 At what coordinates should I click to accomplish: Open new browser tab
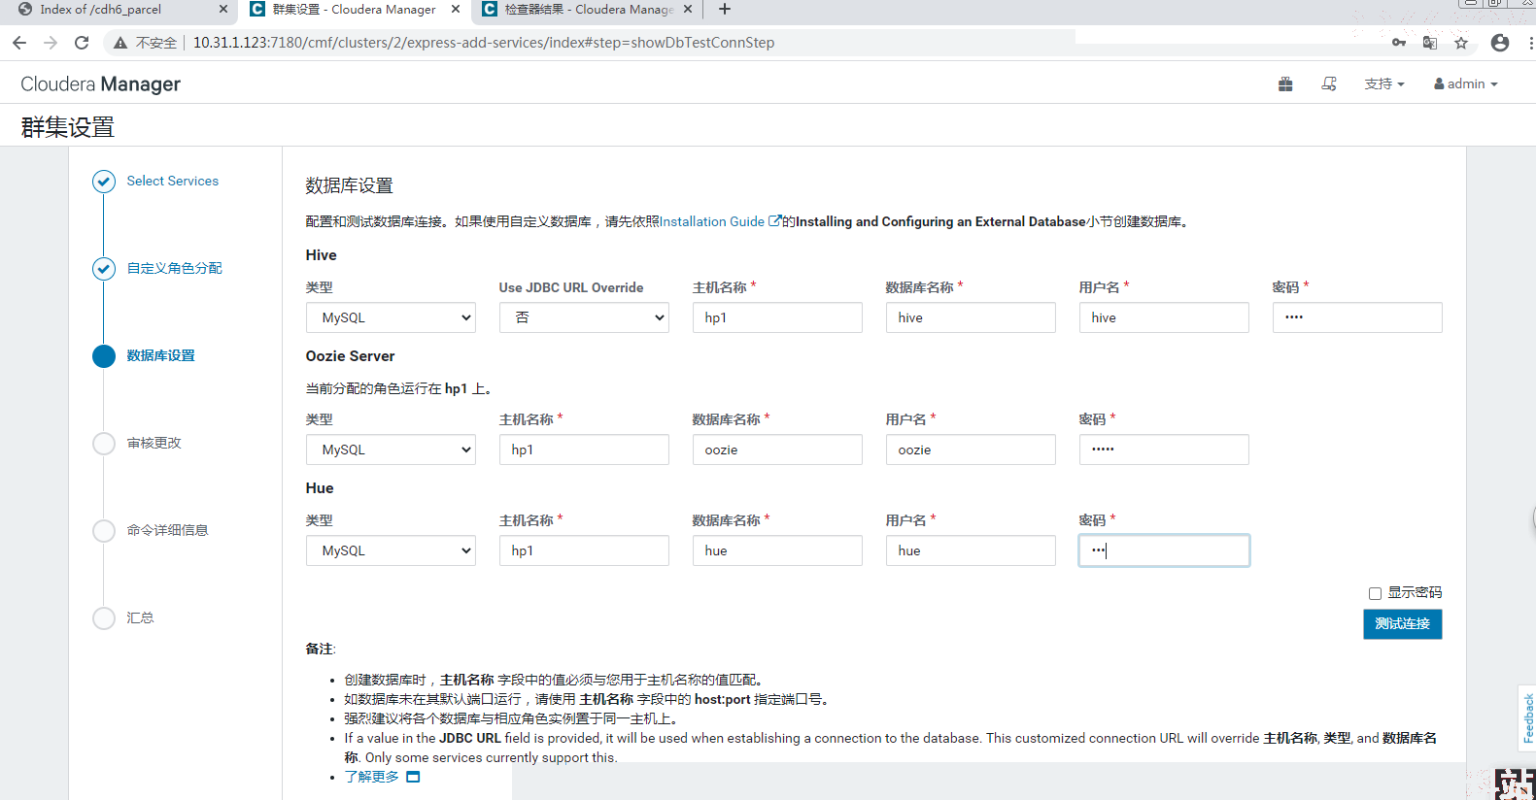click(x=724, y=10)
